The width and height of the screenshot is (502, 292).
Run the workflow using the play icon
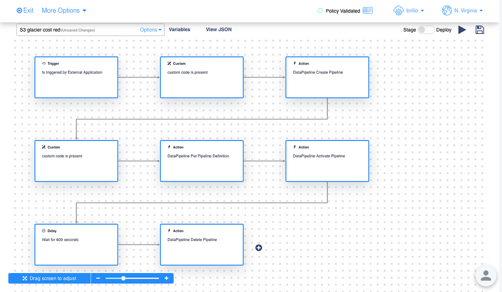(x=462, y=30)
